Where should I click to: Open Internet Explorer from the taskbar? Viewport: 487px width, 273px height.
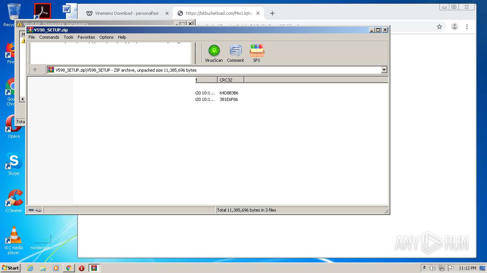pos(30,268)
